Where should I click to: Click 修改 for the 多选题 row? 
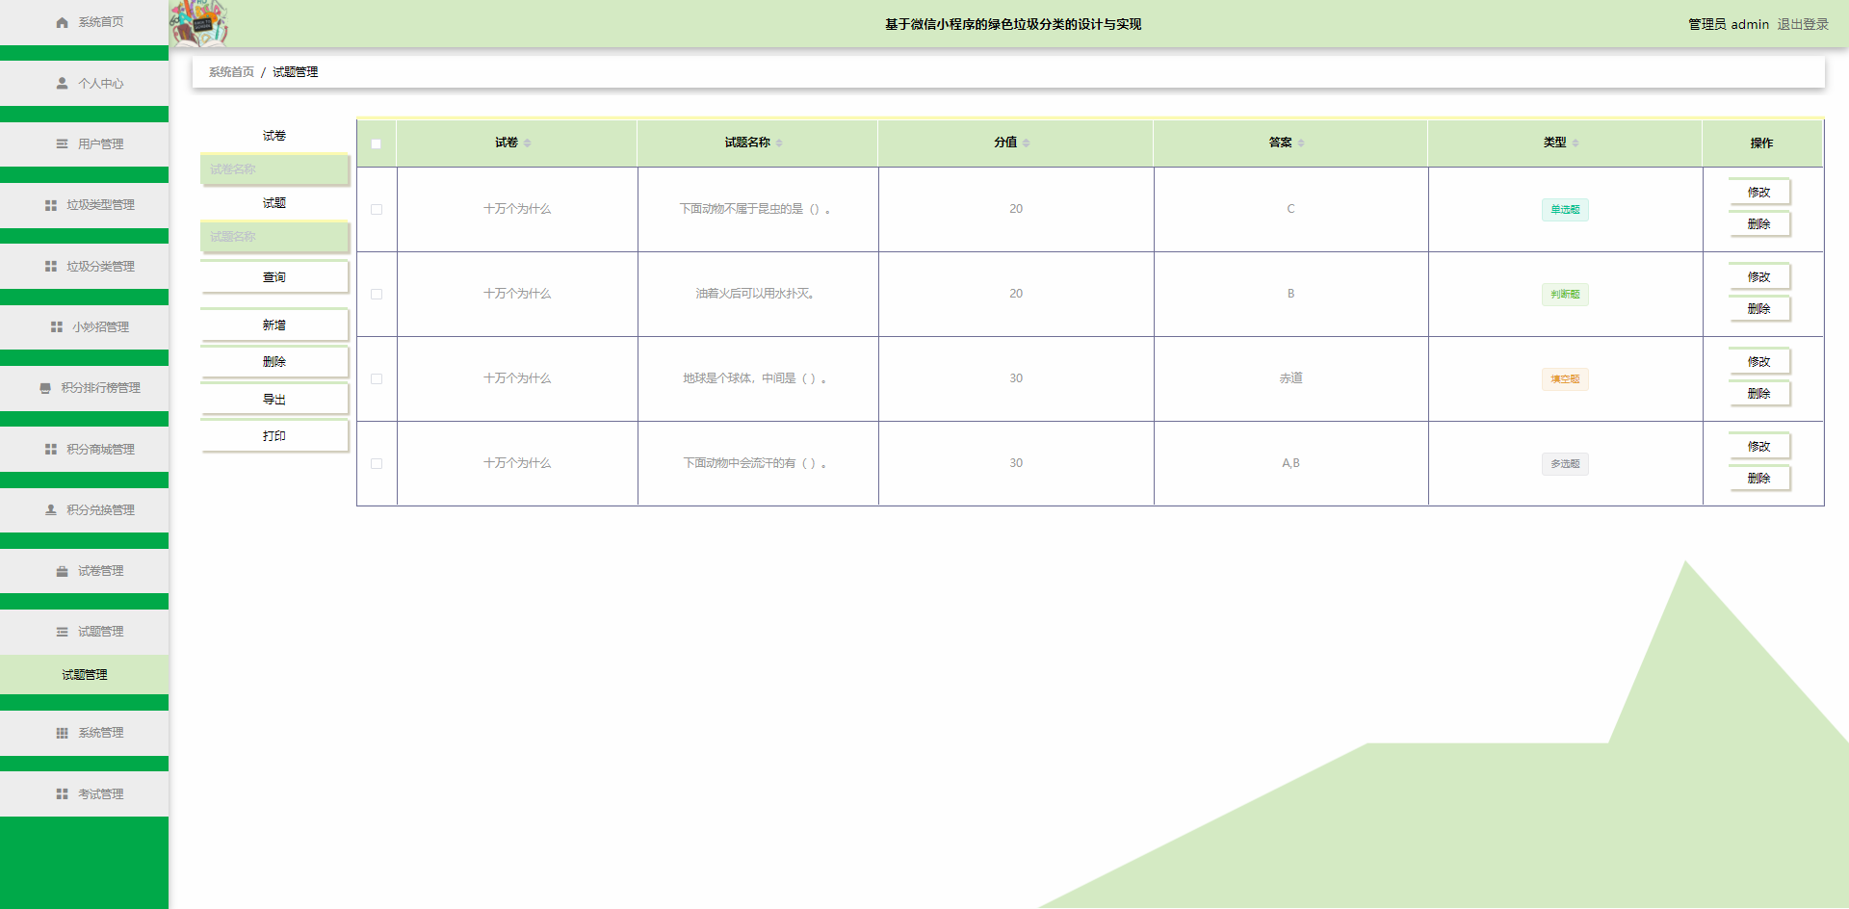(1759, 447)
